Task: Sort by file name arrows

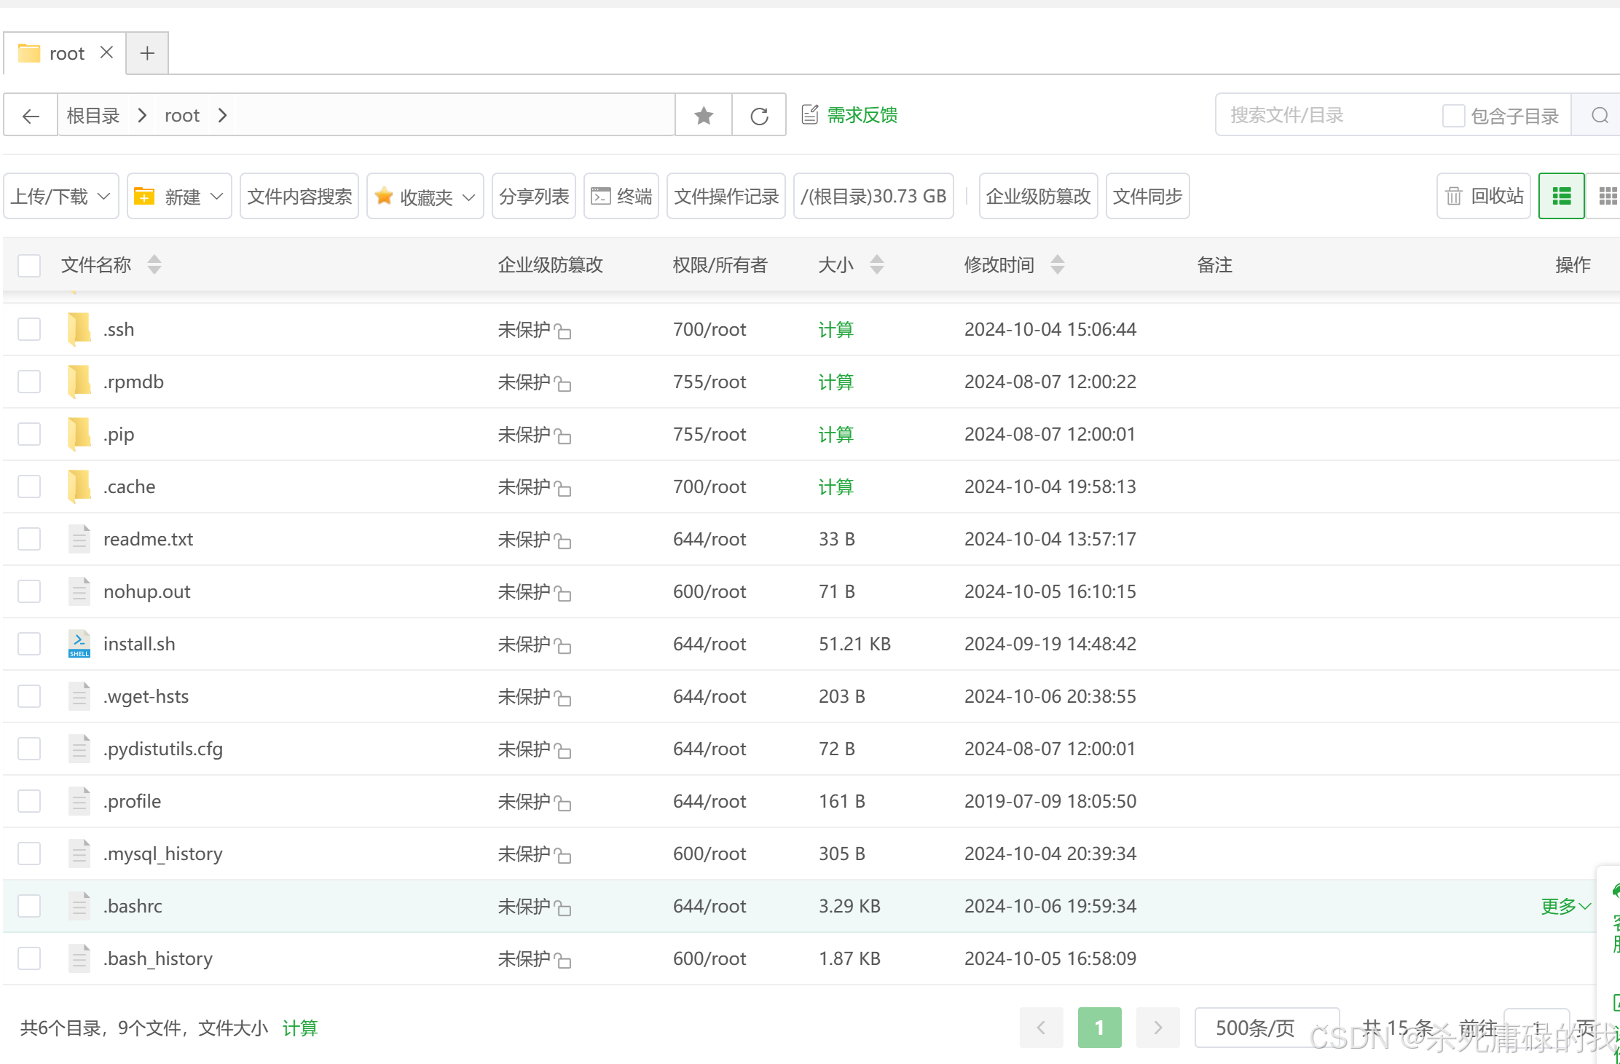Action: 154,264
